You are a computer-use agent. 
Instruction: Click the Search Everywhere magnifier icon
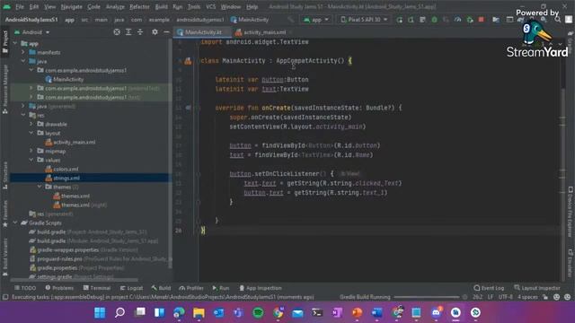tap(557, 20)
